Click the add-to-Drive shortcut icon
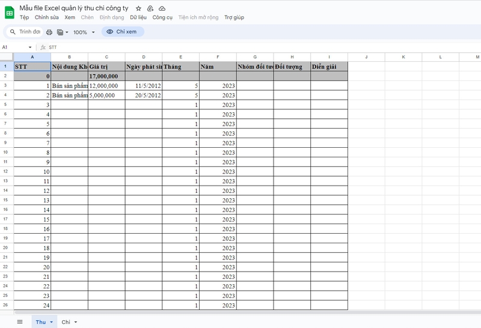481x328 pixels. [150, 8]
